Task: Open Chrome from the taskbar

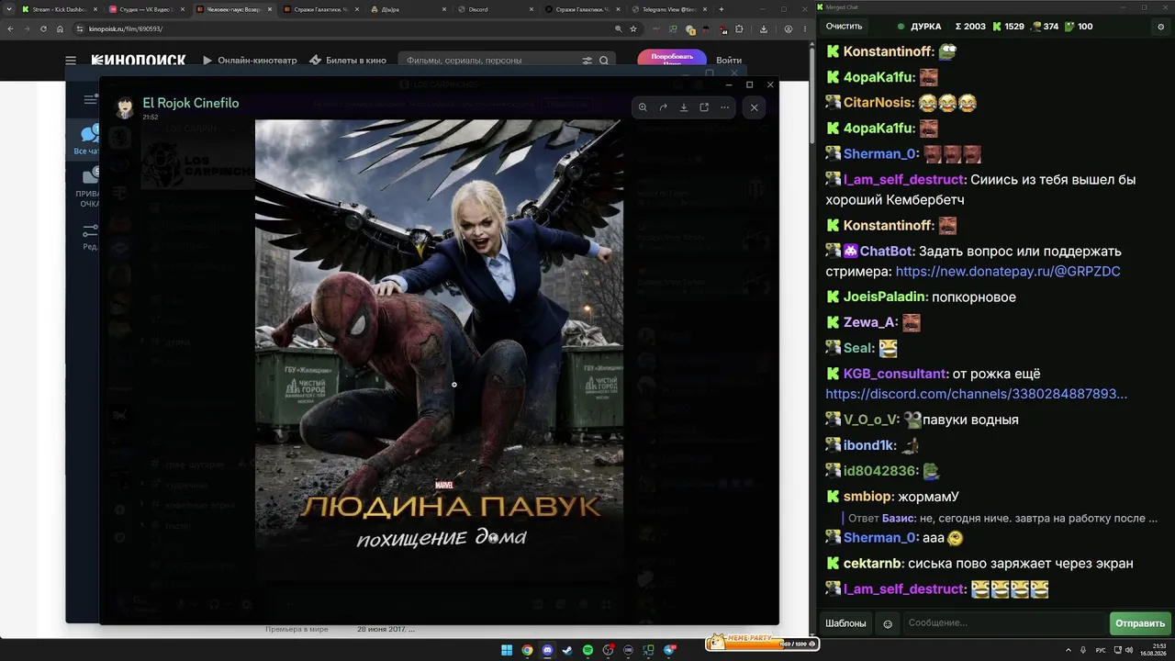Action: click(x=527, y=651)
